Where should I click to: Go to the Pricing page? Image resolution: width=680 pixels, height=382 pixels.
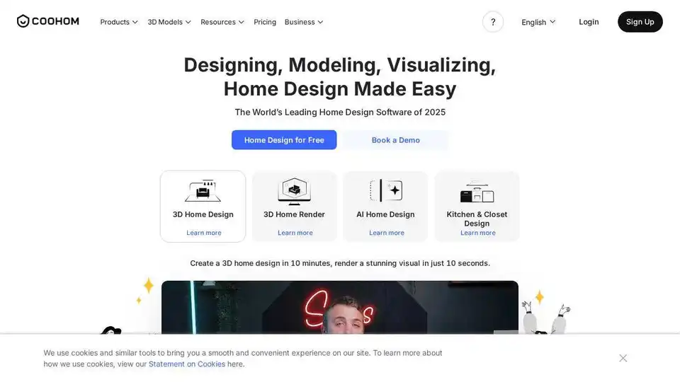point(265,22)
